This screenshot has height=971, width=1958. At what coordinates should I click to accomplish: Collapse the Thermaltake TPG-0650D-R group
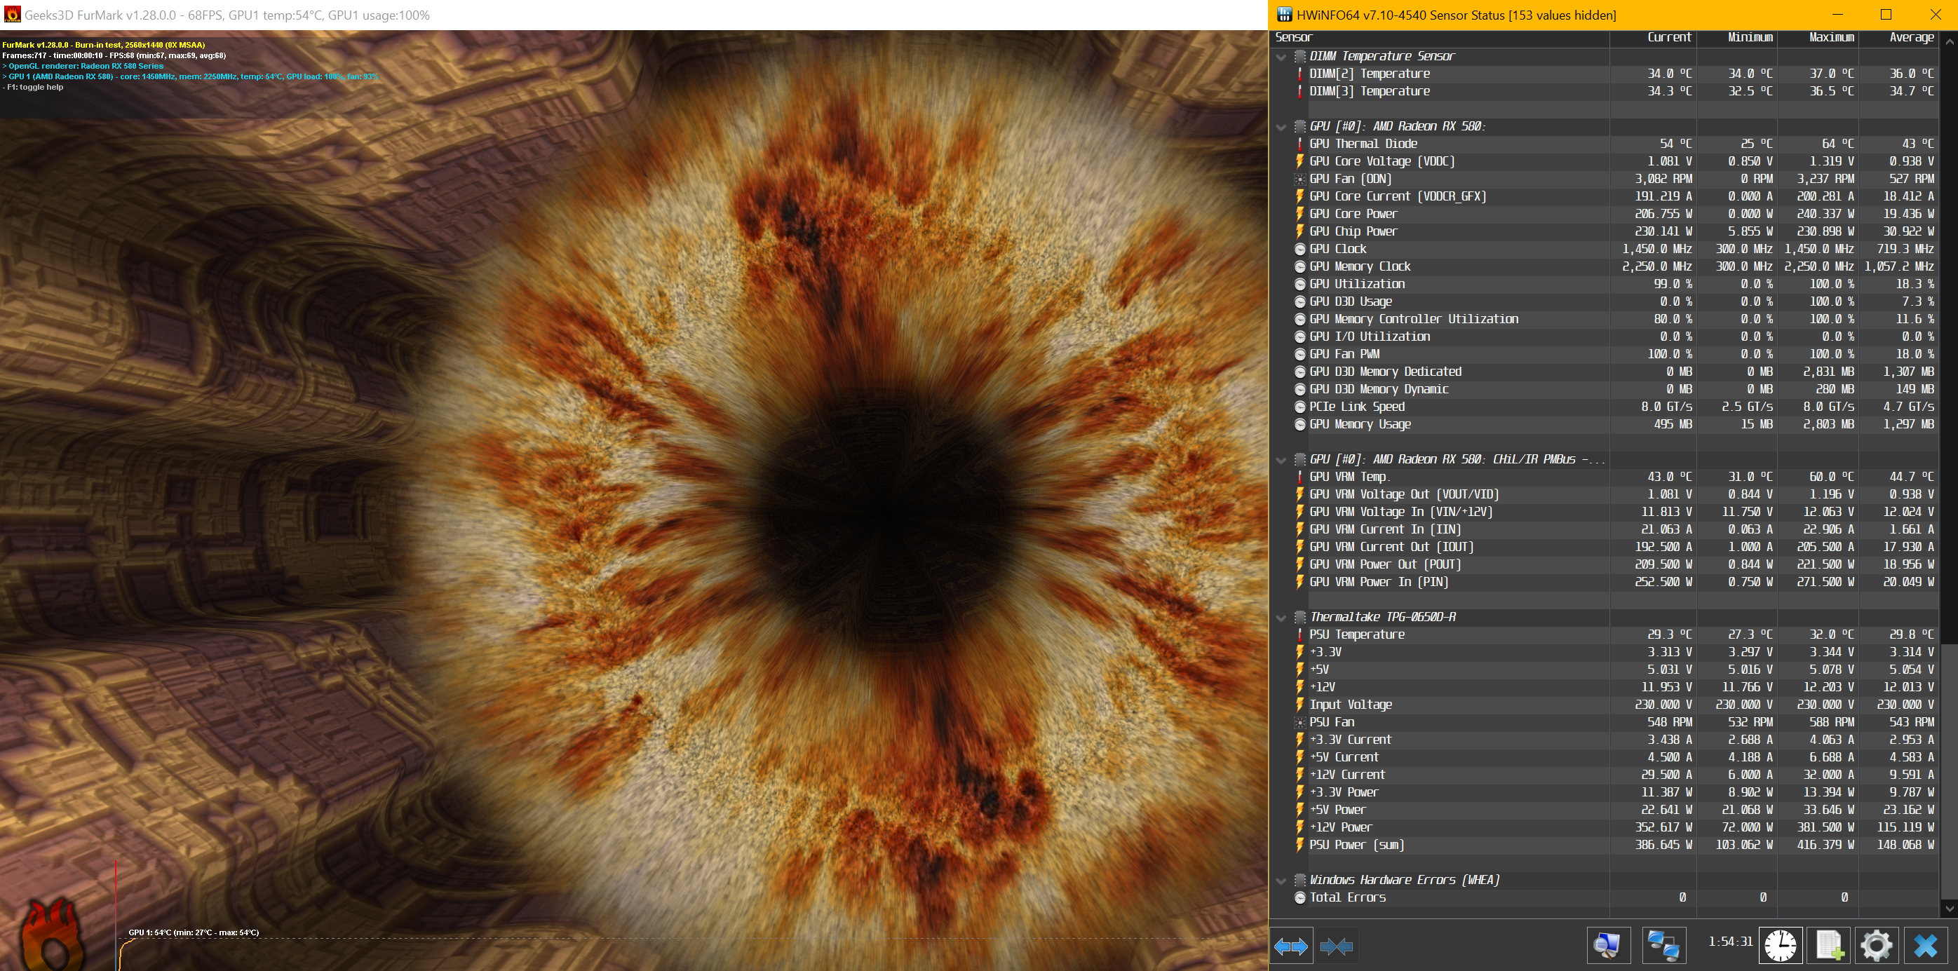[x=1281, y=618]
